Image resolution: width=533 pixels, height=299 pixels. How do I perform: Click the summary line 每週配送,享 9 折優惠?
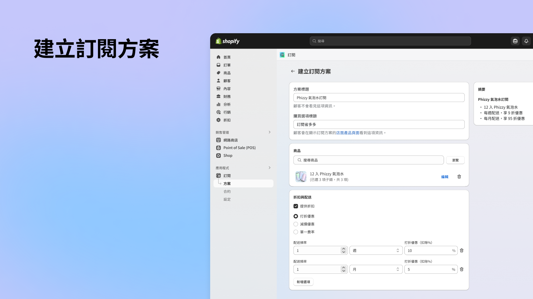click(x=503, y=113)
